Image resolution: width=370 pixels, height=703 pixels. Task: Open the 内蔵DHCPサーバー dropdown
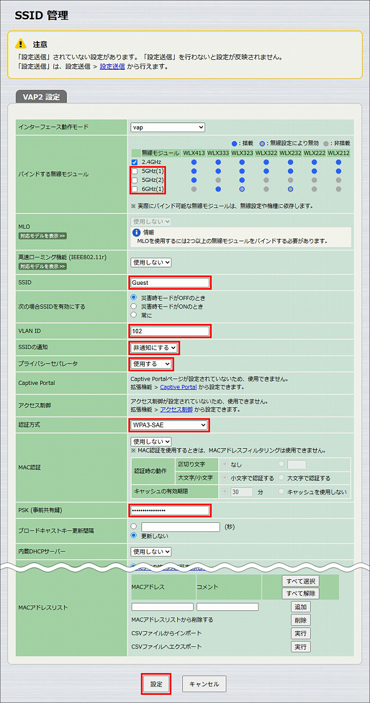[x=151, y=552]
